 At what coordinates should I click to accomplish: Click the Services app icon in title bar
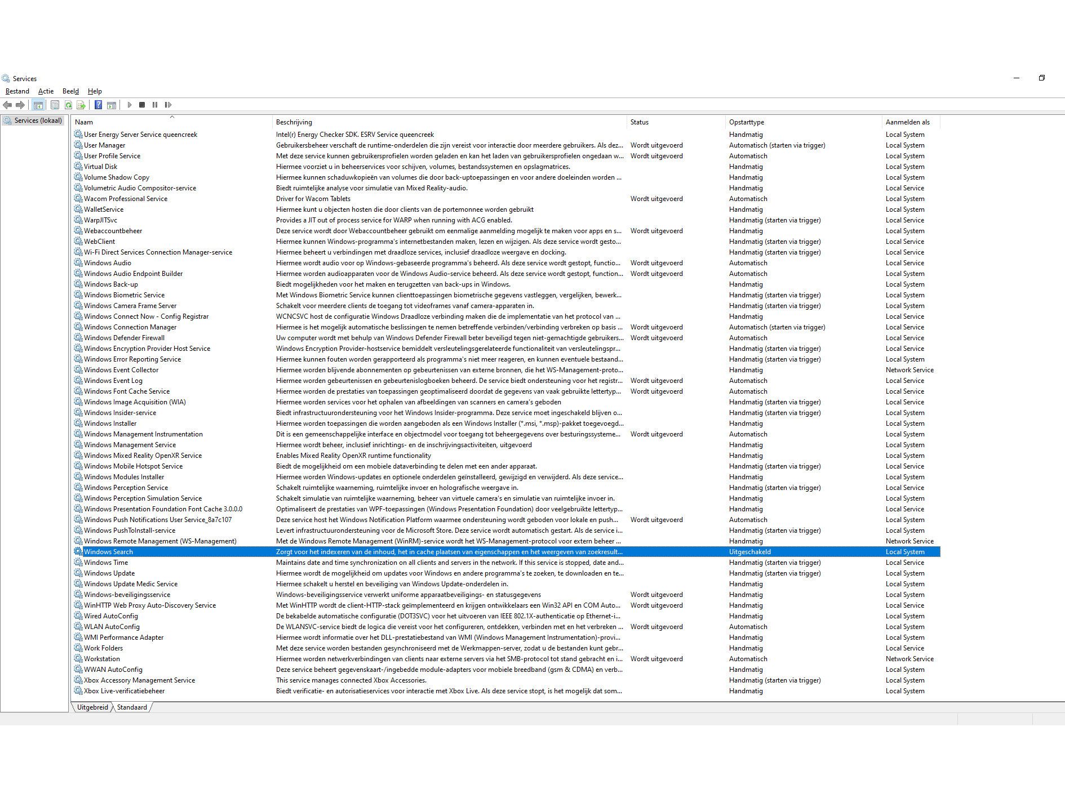[x=6, y=78]
